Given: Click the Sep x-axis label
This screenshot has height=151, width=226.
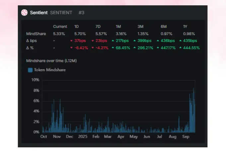Looking at the screenshot, I should 186,136.
